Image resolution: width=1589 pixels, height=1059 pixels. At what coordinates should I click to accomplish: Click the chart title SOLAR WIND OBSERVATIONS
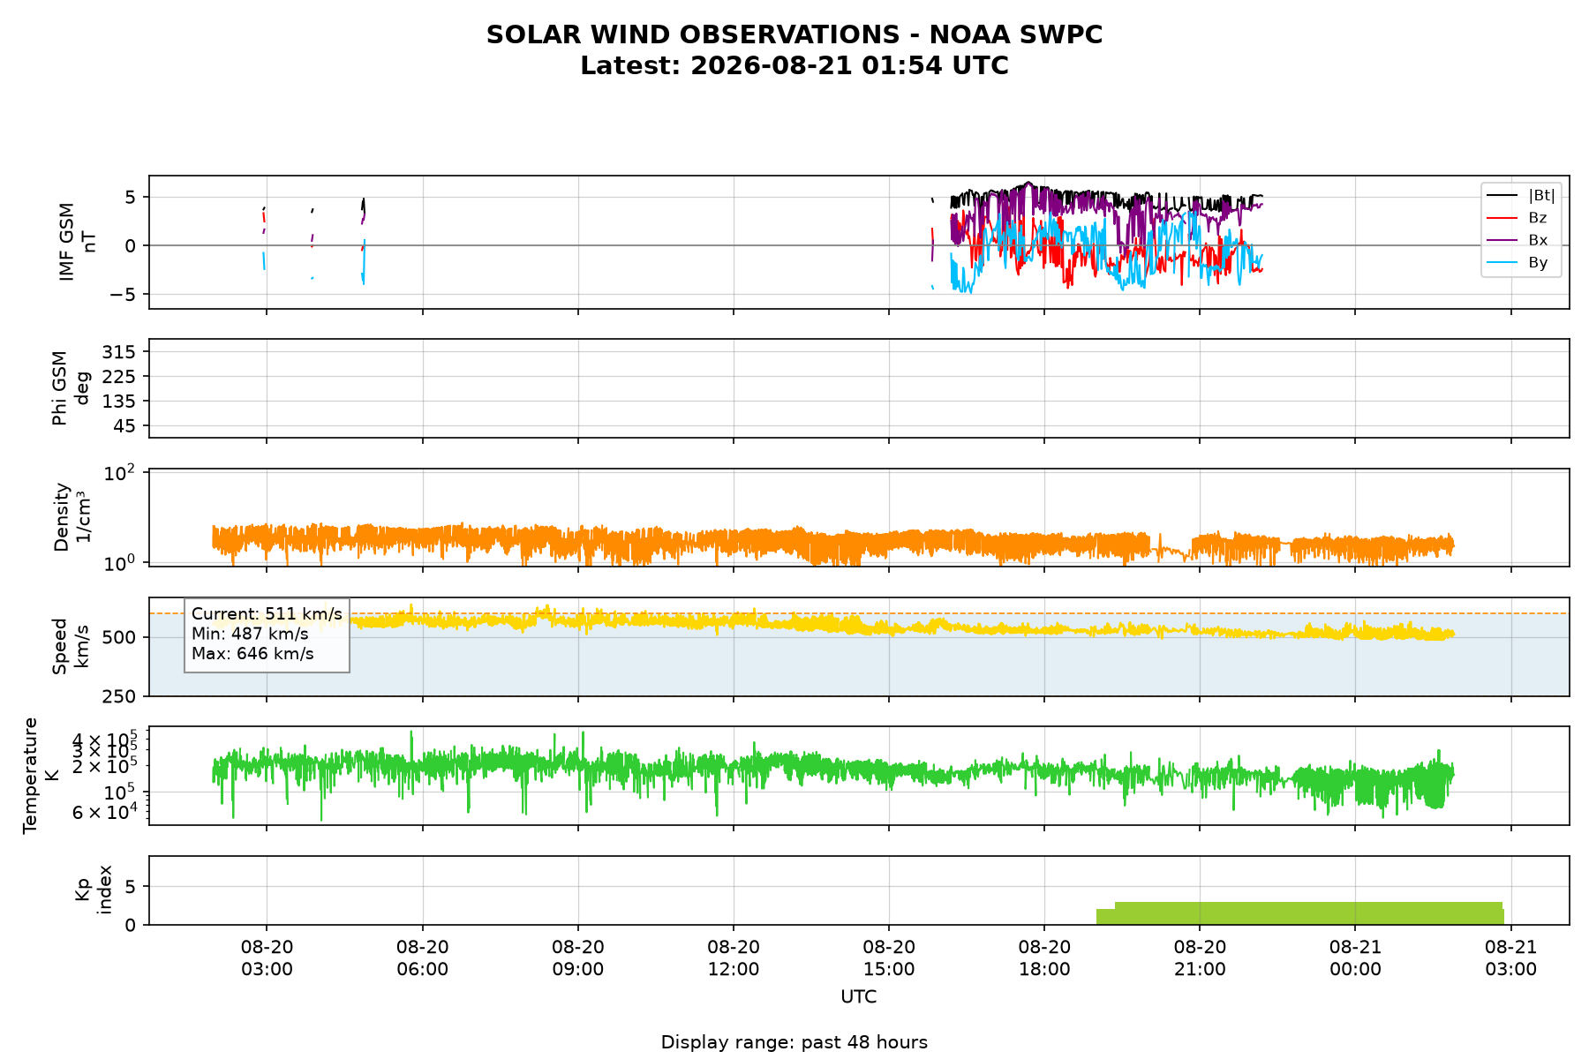pos(794,34)
